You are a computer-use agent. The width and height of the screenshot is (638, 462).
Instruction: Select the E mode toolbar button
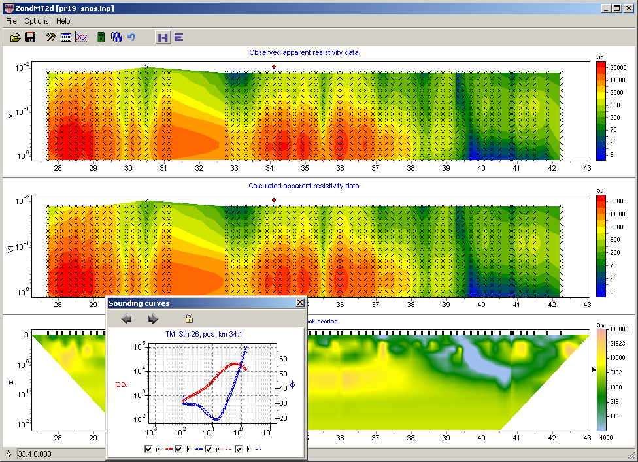[178, 38]
